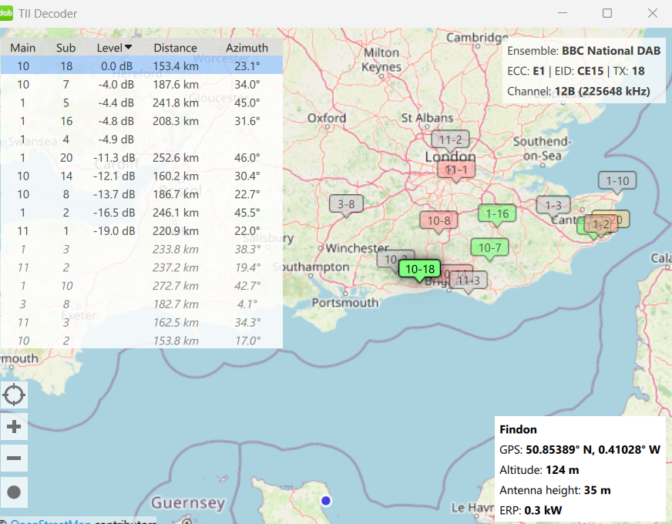This screenshot has width=672, height=524.
Task: Select row with level -19.0 dB
Action: point(142,231)
